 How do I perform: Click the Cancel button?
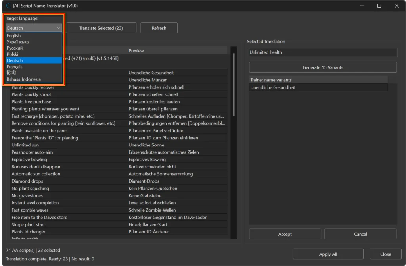point(360,234)
